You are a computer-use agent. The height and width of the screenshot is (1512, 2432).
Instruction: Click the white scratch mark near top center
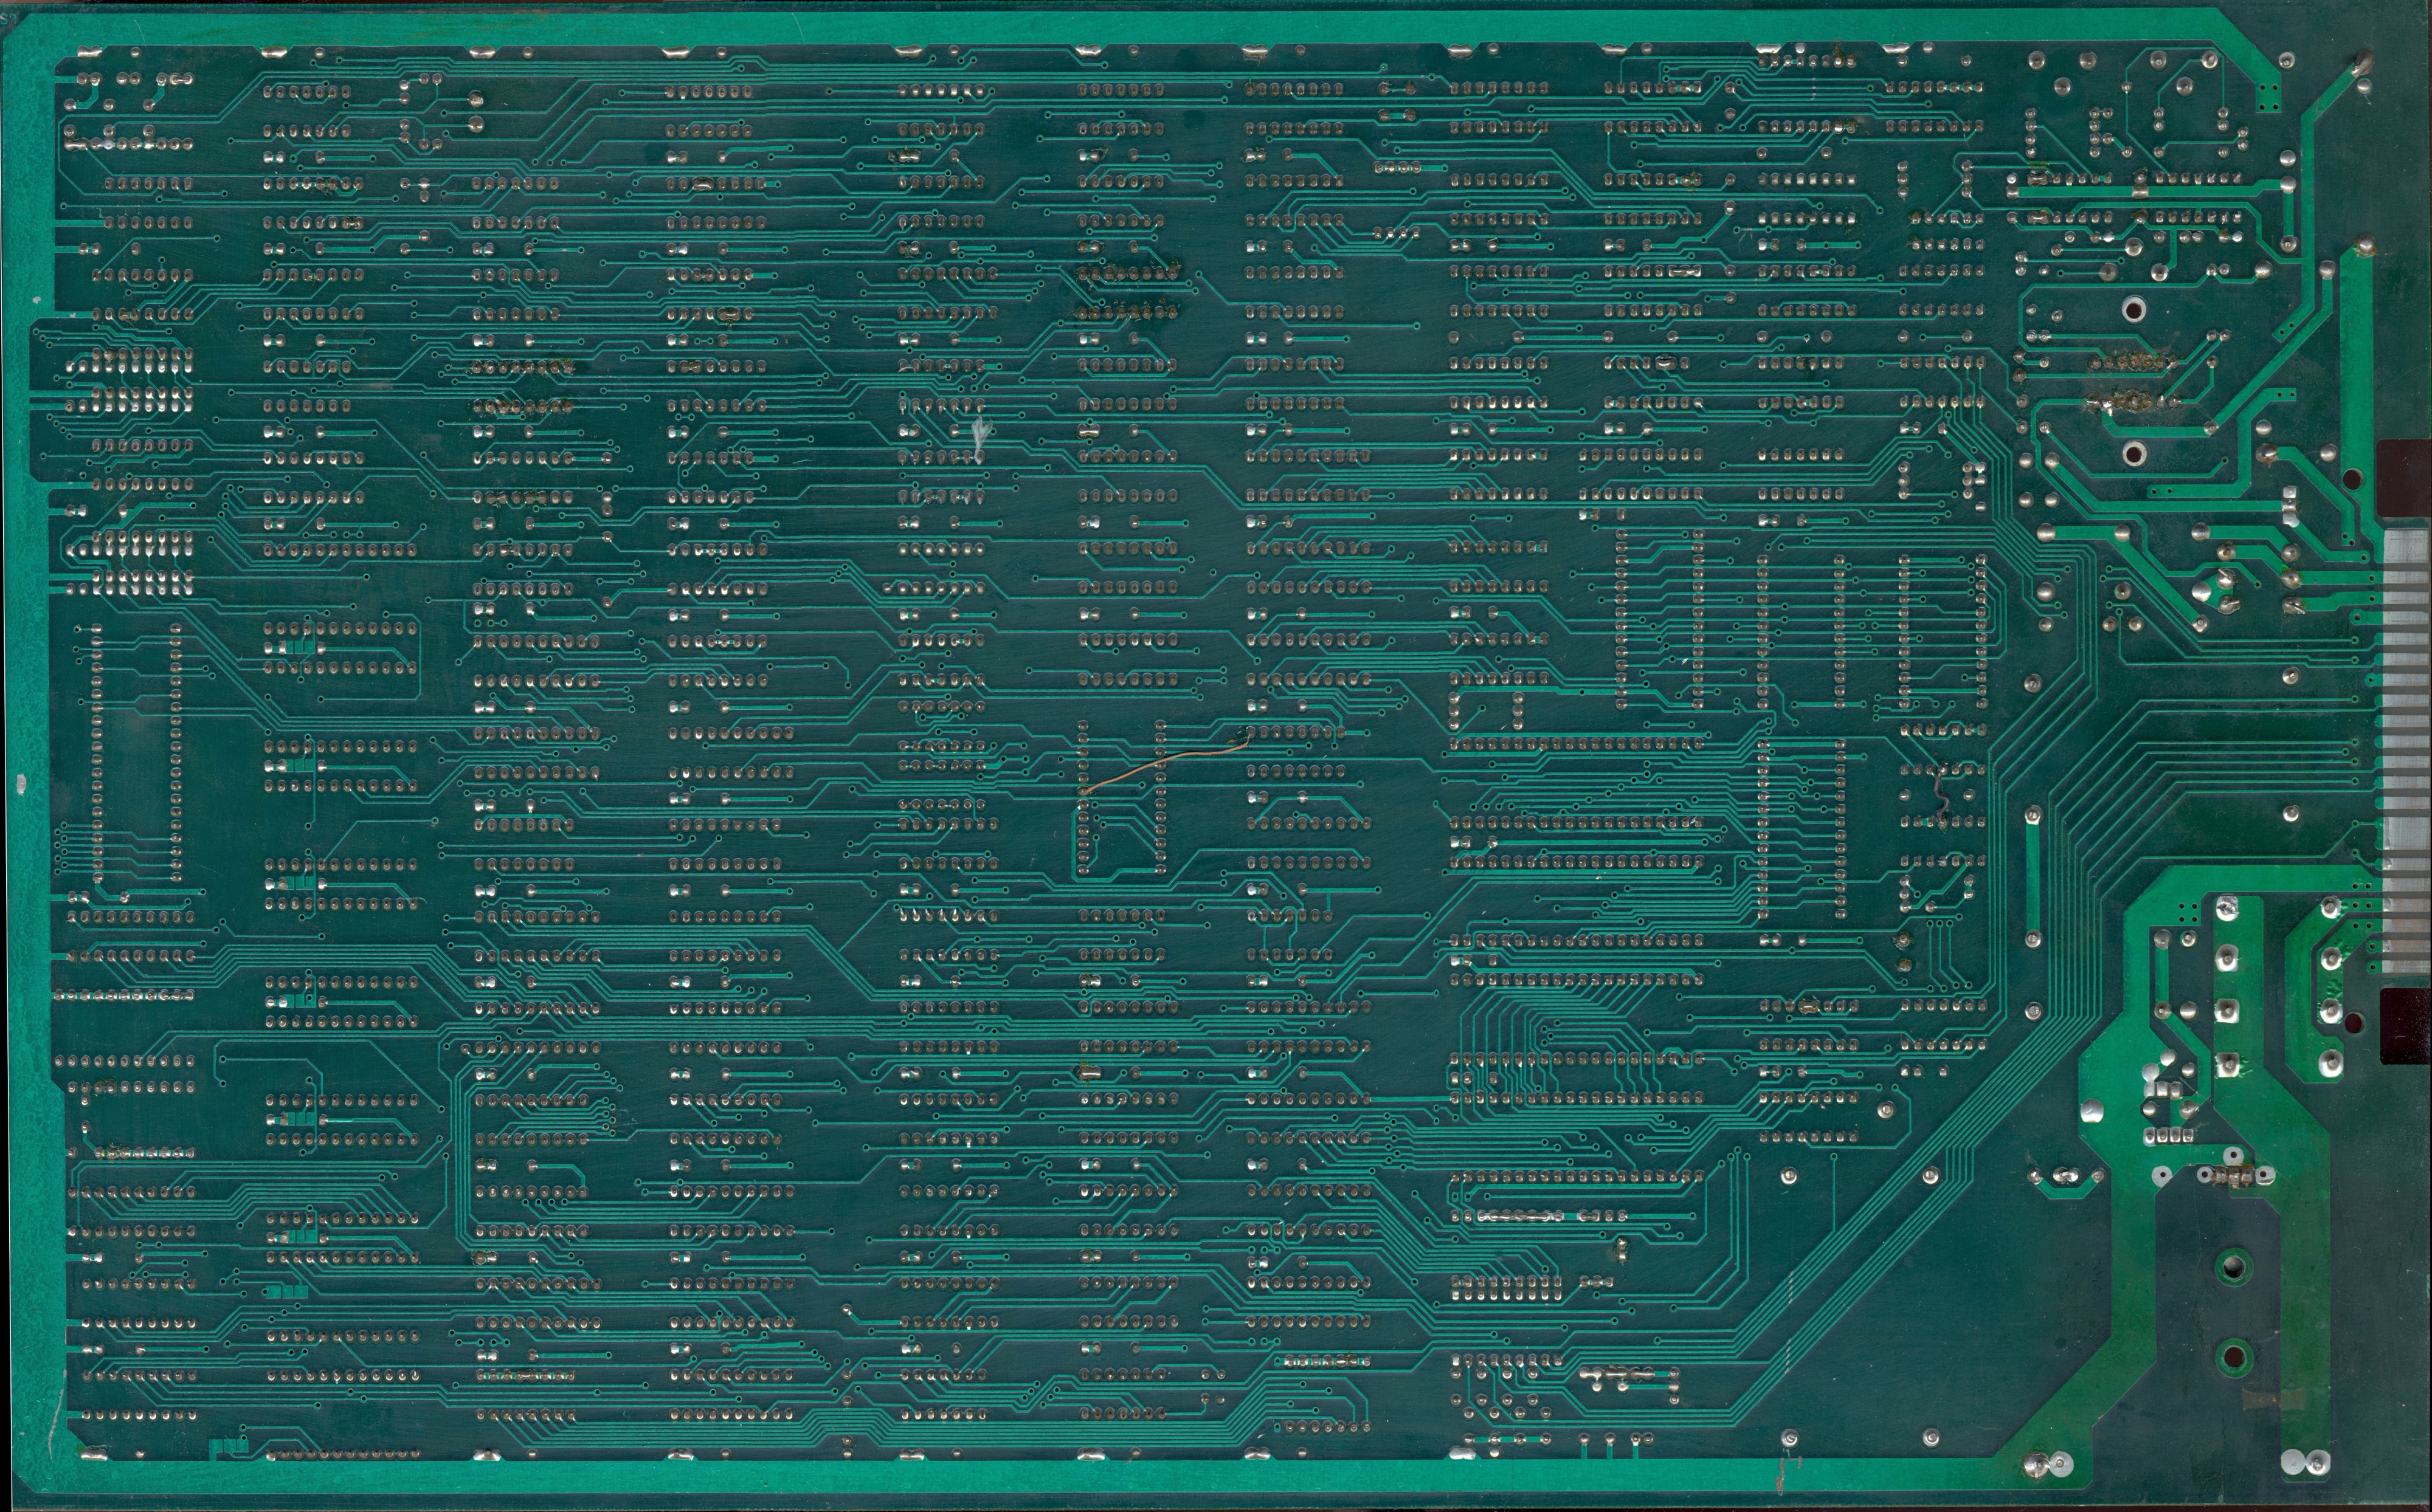coord(981,432)
